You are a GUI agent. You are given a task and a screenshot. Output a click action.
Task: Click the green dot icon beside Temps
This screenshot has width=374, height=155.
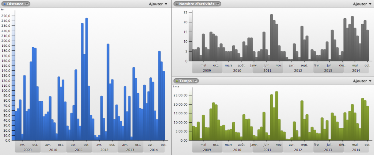[177, 81]
